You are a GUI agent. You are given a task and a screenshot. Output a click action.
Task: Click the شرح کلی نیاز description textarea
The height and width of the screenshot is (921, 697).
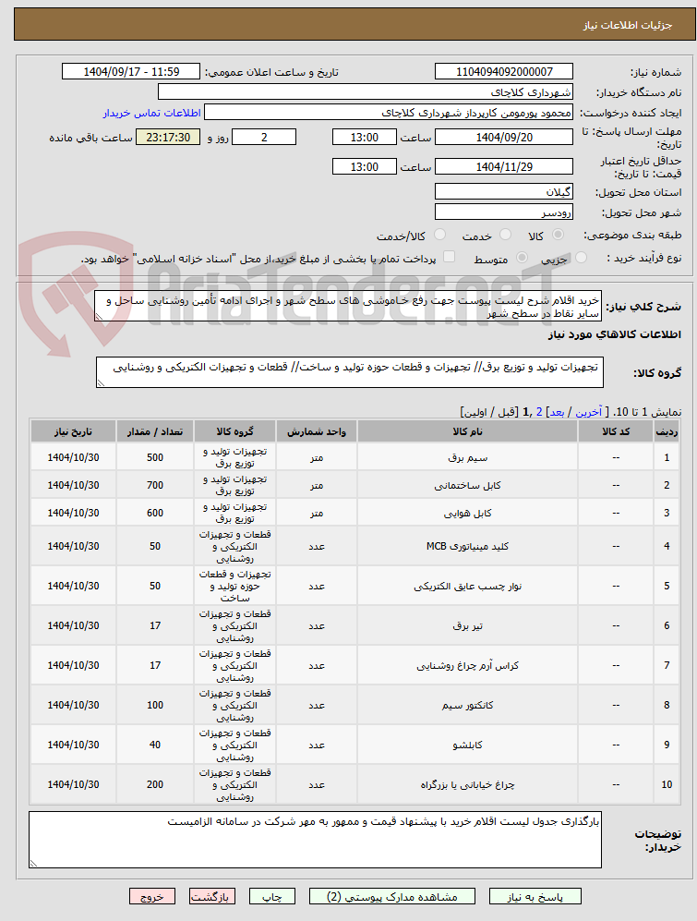348,306
